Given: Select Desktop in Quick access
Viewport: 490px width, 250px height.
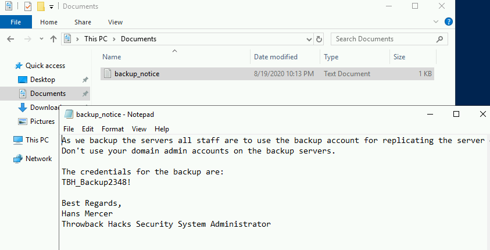Looking at the screenshot, I should pos(42,80).
